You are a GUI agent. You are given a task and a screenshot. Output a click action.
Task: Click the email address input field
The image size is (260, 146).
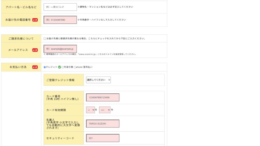point(60,49)
